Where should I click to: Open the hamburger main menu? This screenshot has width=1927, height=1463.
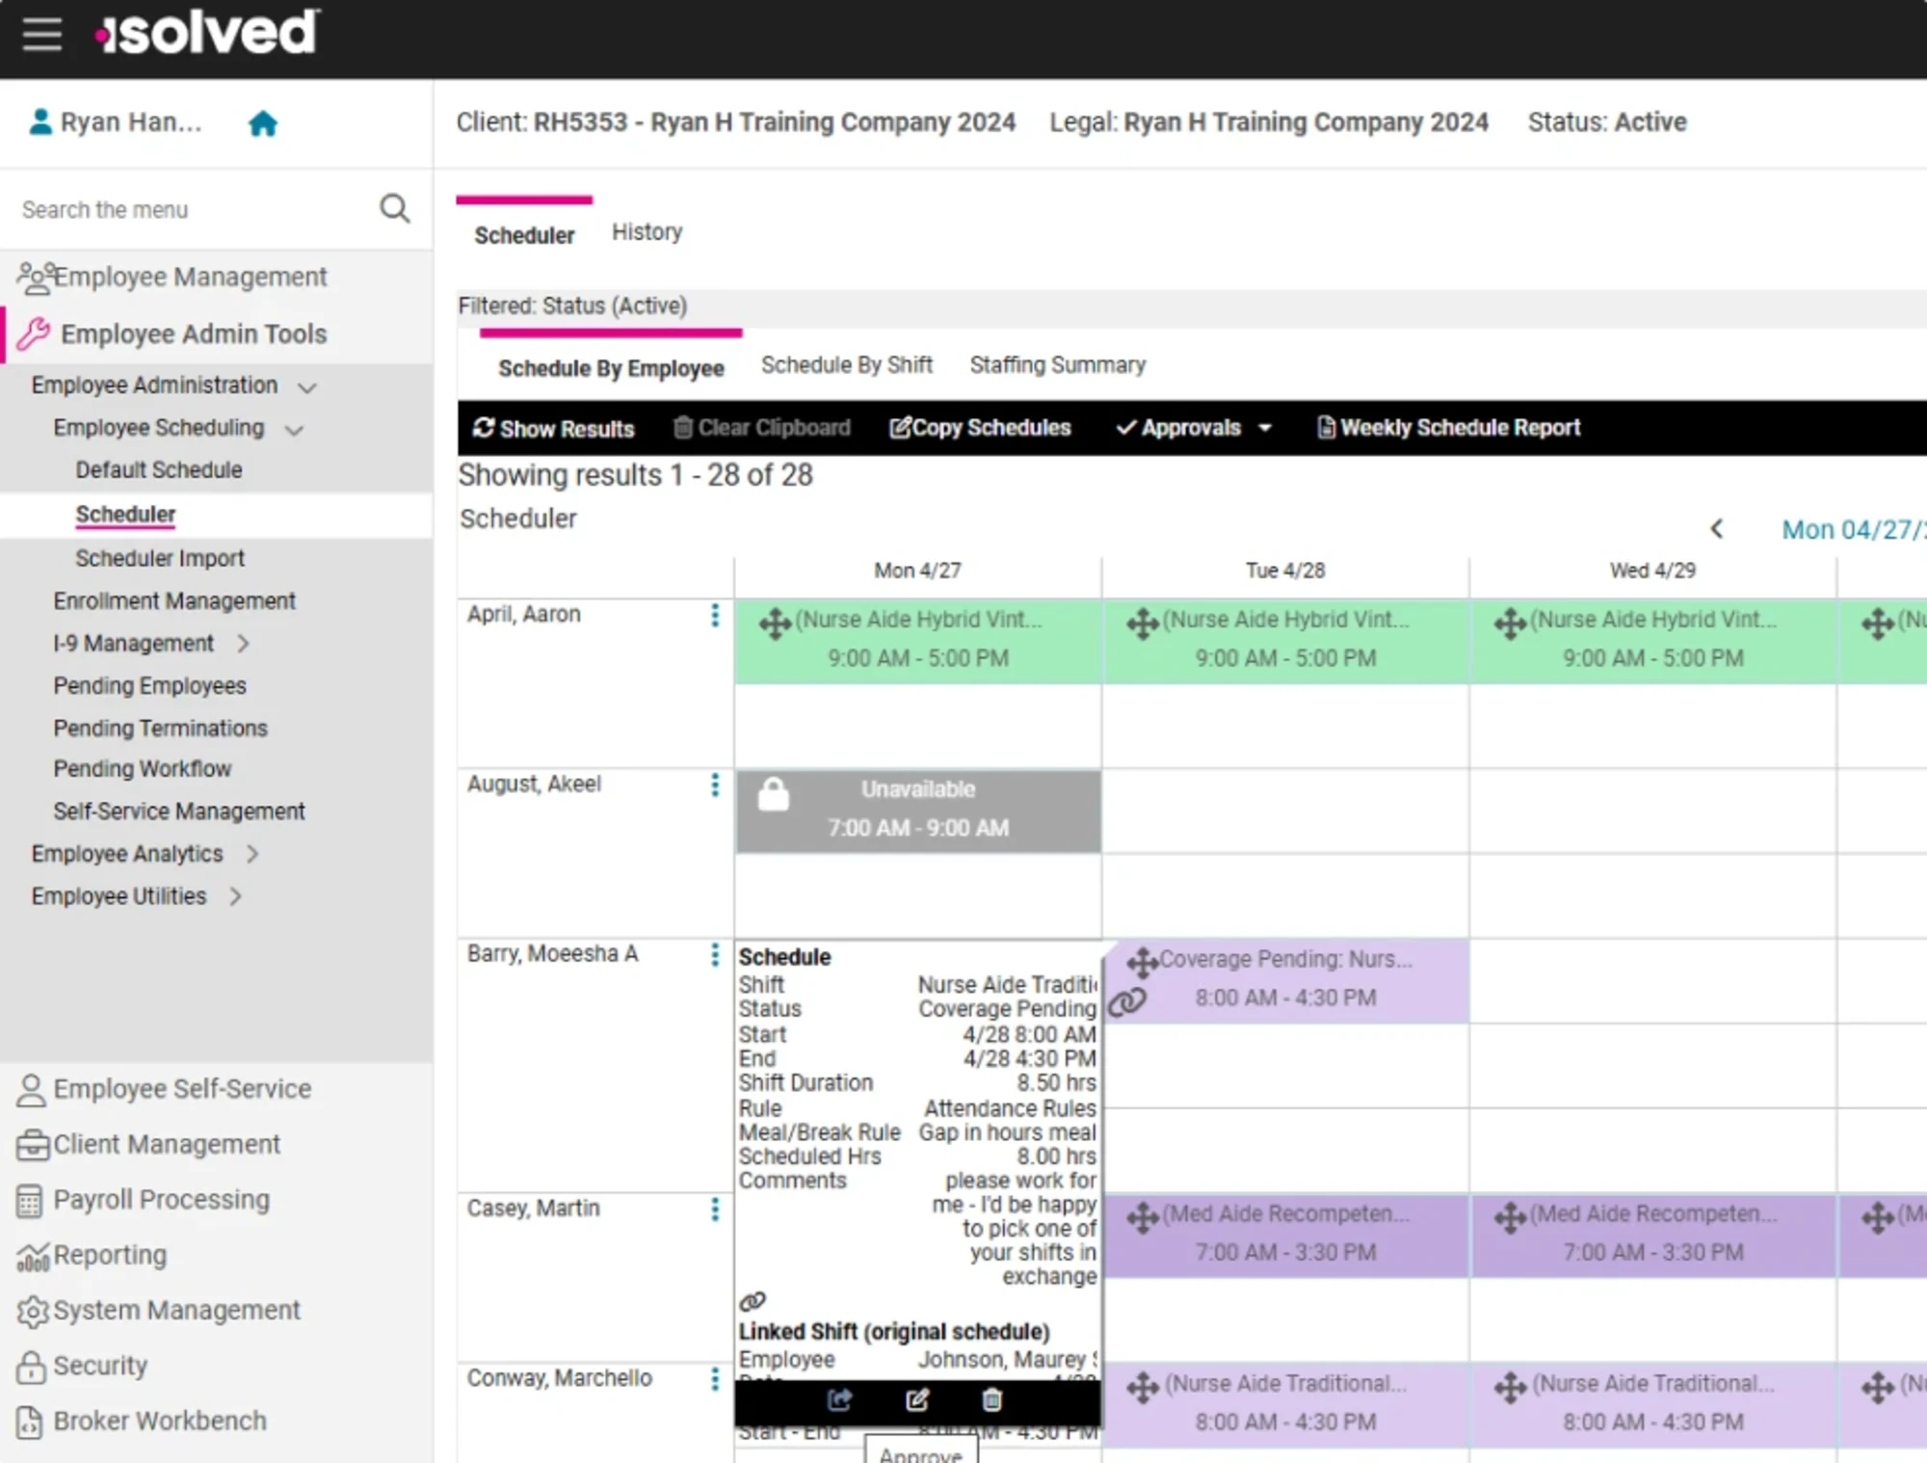click(41, 34)
